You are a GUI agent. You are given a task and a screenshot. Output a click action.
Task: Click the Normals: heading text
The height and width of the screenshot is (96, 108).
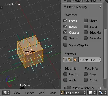coord(71,54)
